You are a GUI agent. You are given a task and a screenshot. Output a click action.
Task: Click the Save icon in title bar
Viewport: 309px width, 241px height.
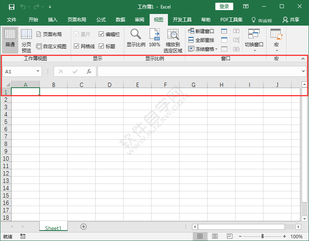[x=11, y=7]
